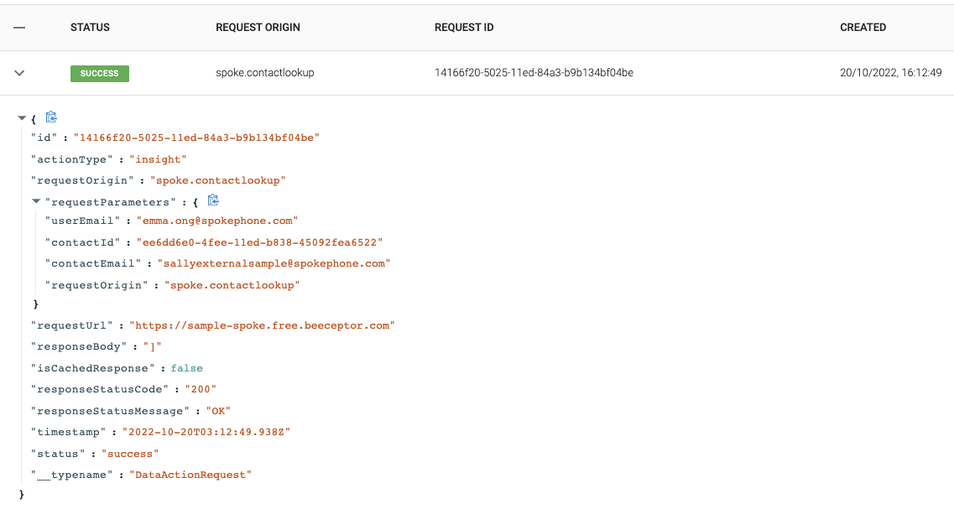Collapse the requestParameters disclosure triangle
954x509 pixels.
coord(35,201)
